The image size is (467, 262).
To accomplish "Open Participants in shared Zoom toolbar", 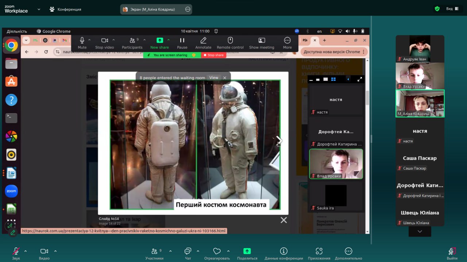I will 132,43.
